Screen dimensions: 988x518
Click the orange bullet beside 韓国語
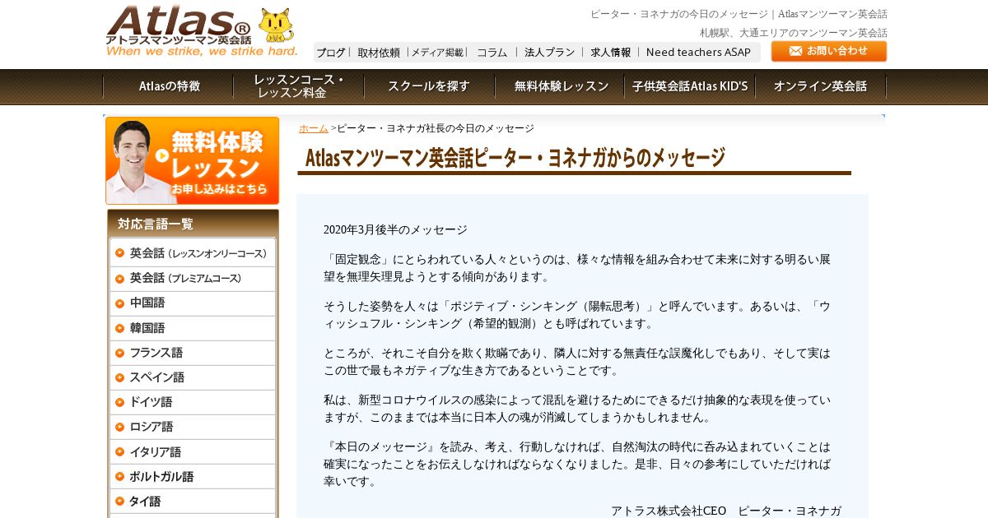click(x=120, y=327)
